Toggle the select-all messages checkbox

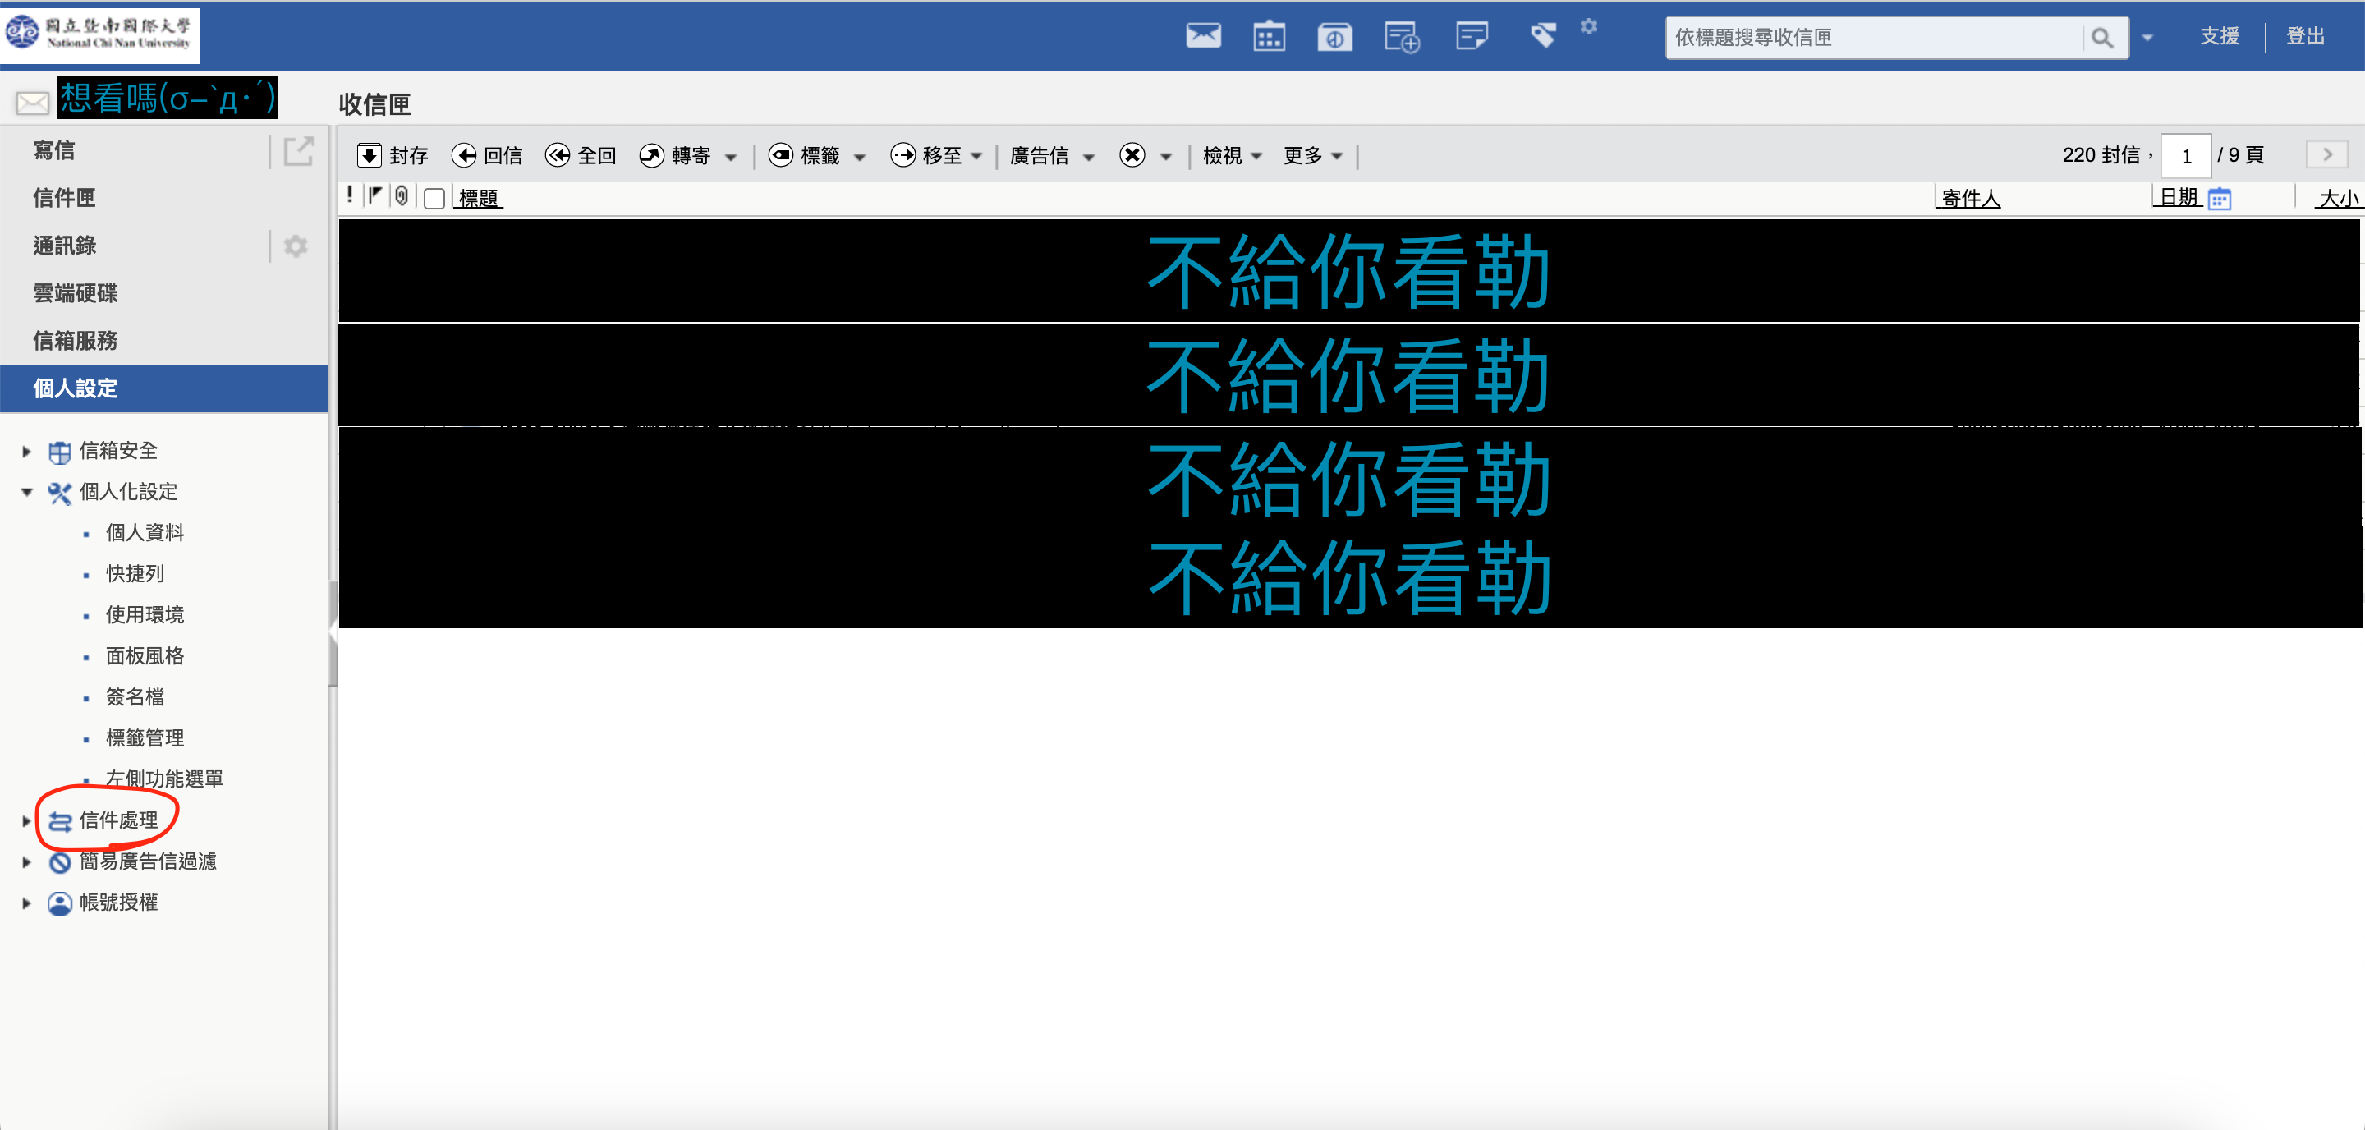click(x=434, y=198)
